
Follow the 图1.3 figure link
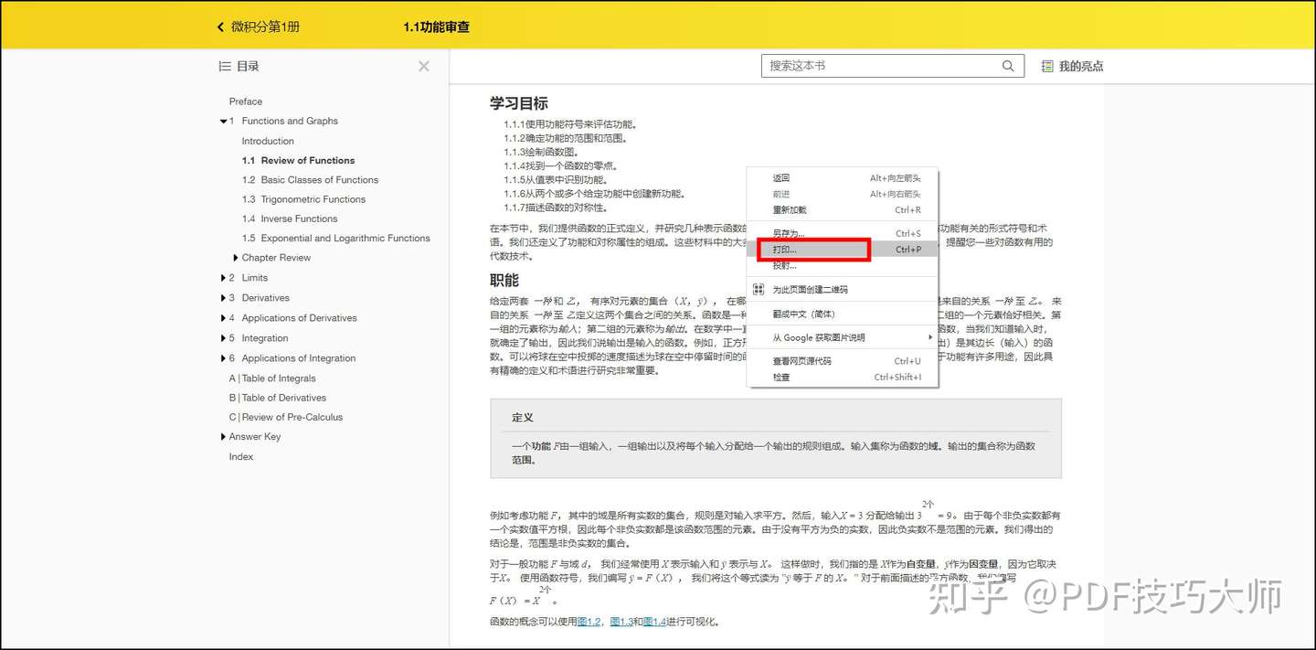pos(621,622)
